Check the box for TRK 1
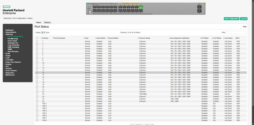The height and width of the screenshot is (125, 254). click(37, 103)
